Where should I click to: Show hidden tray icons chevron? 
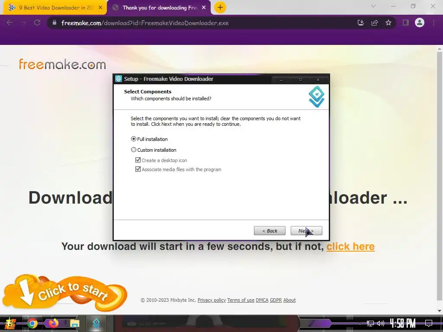coord(360,323)
